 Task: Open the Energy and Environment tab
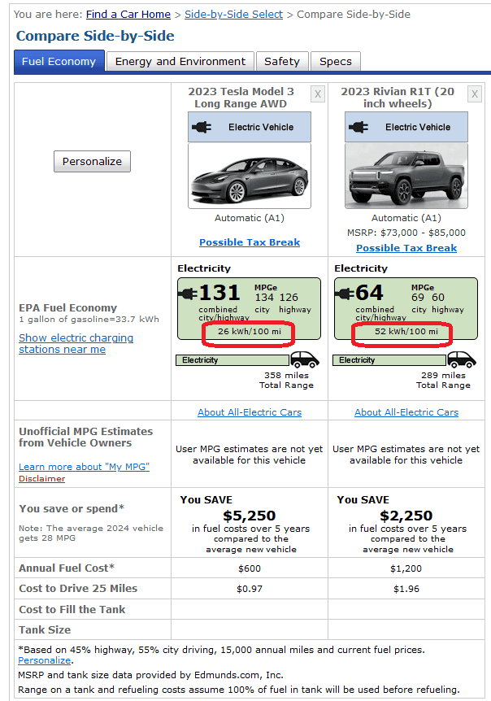click(180, 61)
